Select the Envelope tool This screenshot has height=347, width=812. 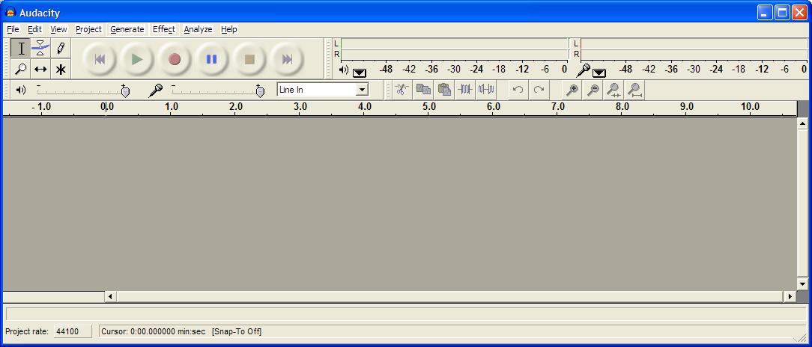[x=40, y=49]
